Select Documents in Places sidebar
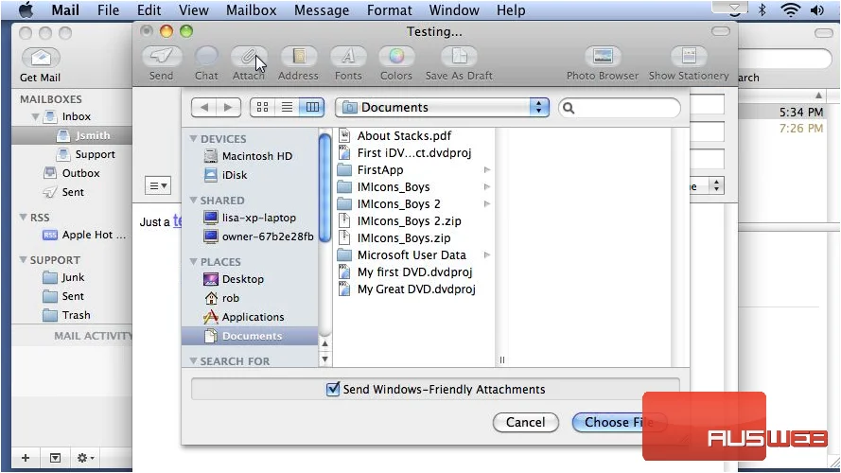Image resolution: width=841 pixels, height=473 pixels. click(x=251, y=336)
